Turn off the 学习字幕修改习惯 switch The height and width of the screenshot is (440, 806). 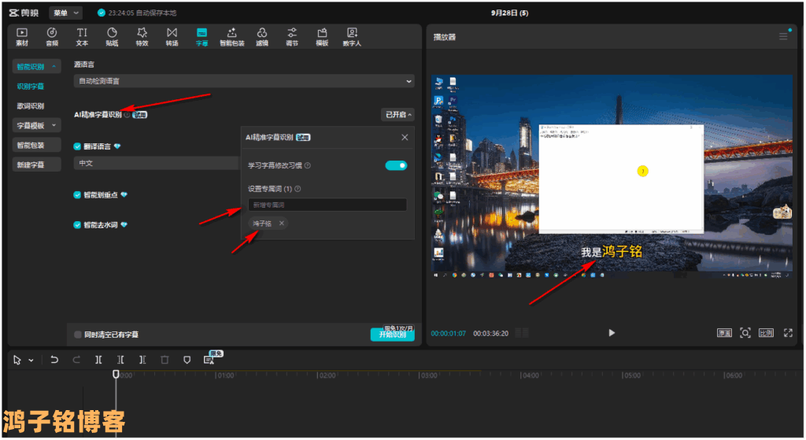point(396,165)
